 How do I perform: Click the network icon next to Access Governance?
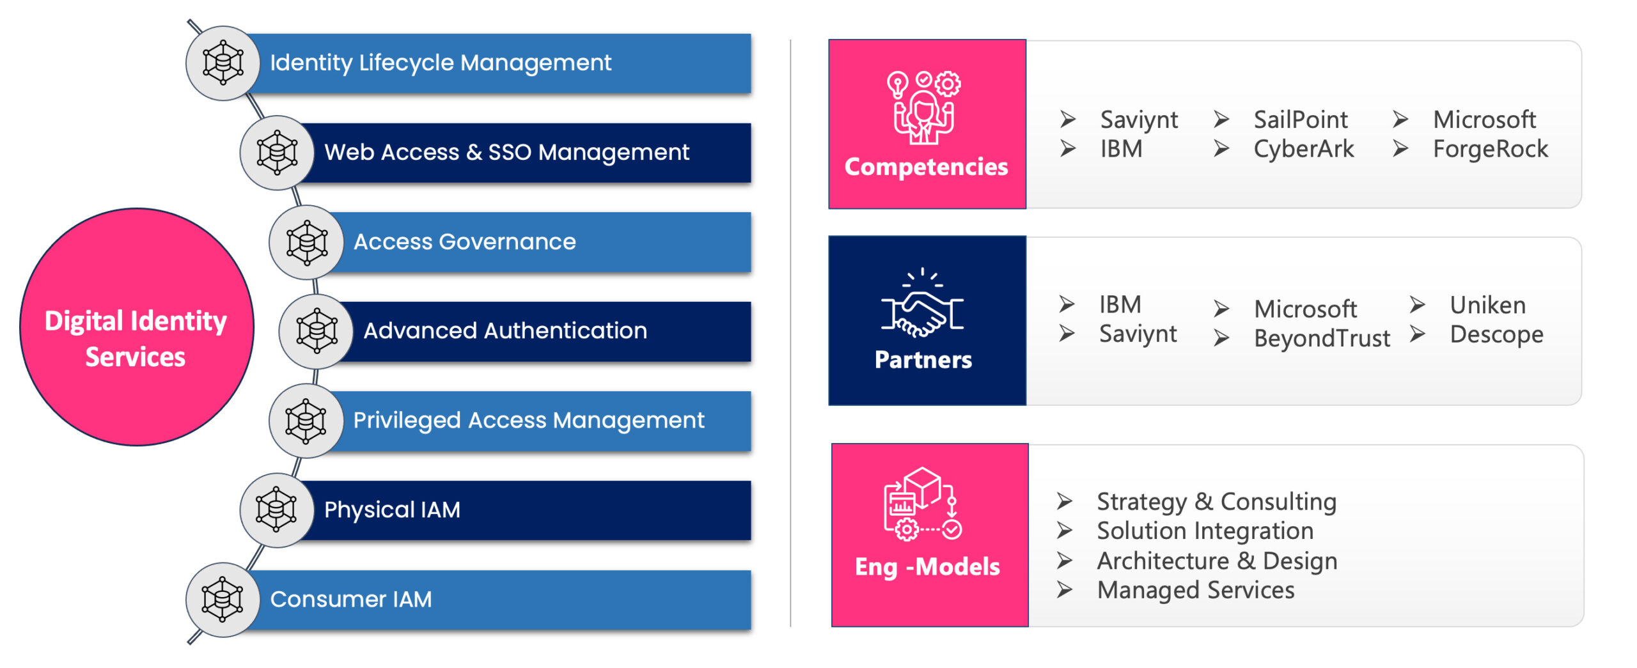306,242
